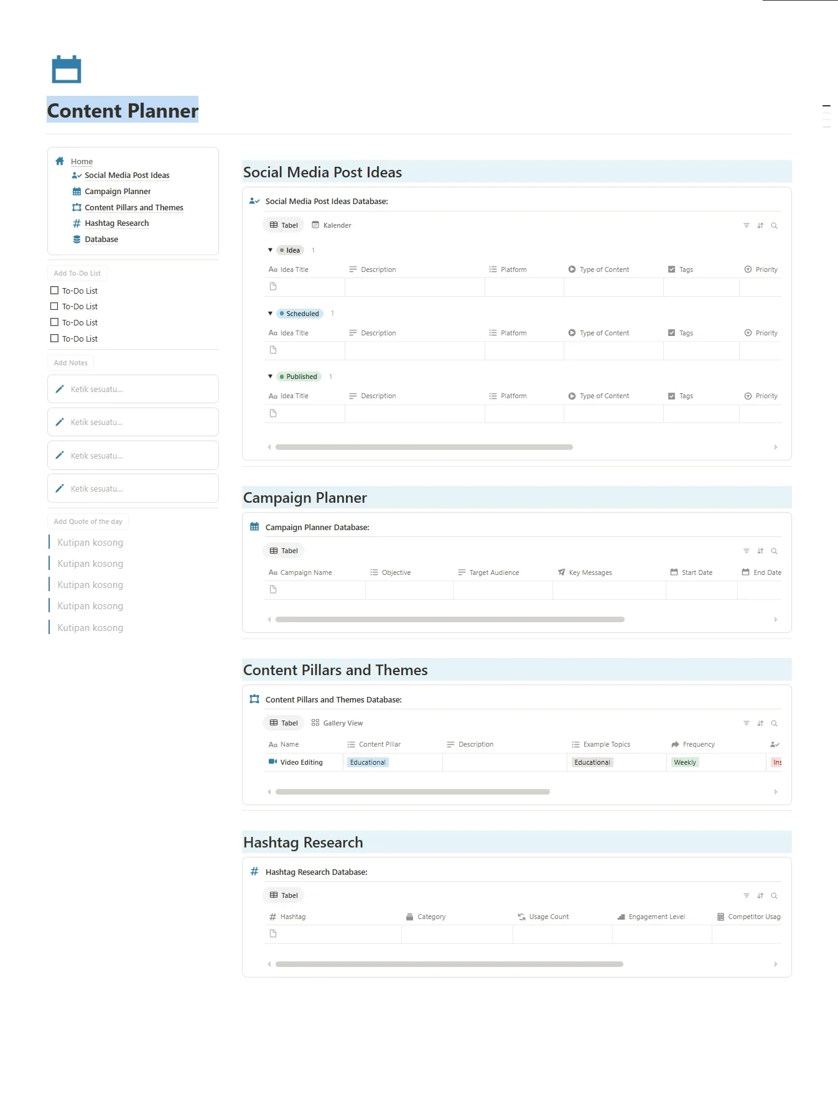
Task: Click Add Quote of the day button
Action: click(x=88, y=521)
